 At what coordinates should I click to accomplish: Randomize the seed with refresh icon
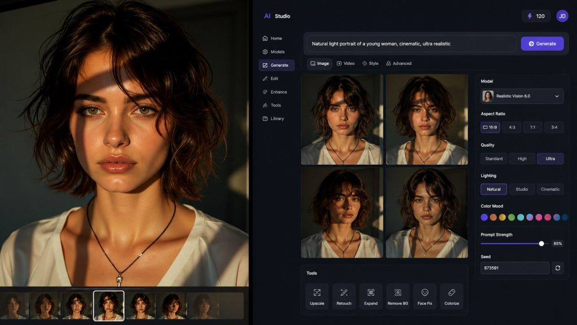click(x=557, y=268)
